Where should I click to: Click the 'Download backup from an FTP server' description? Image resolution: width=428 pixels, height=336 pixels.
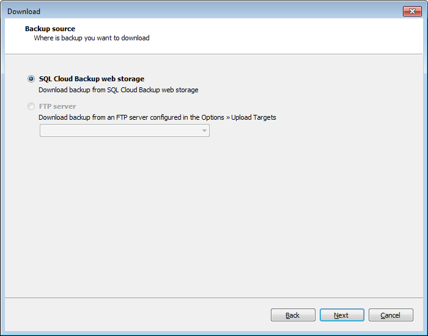pos(157,117)
